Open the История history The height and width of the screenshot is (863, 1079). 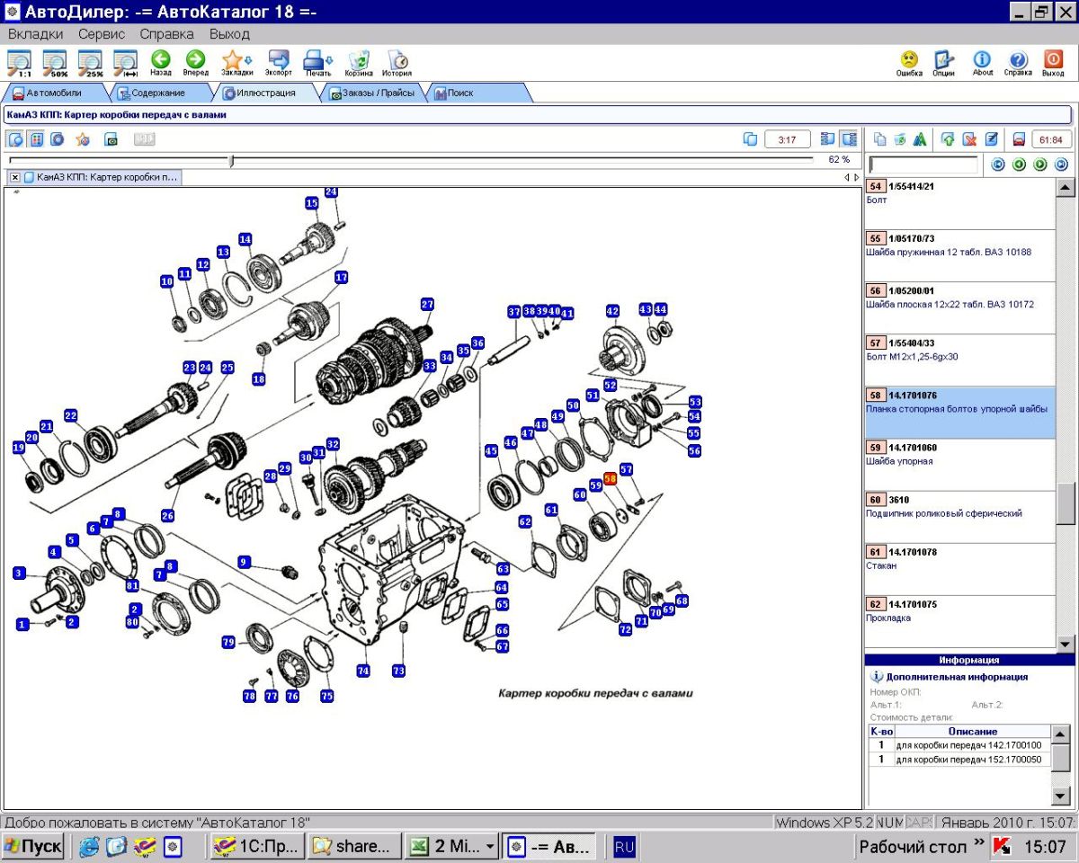[x=397, y=63]
